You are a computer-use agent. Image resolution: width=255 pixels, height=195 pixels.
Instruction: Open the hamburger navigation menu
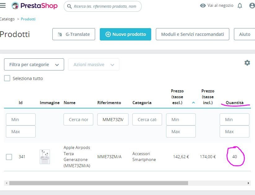pos(2,6)
